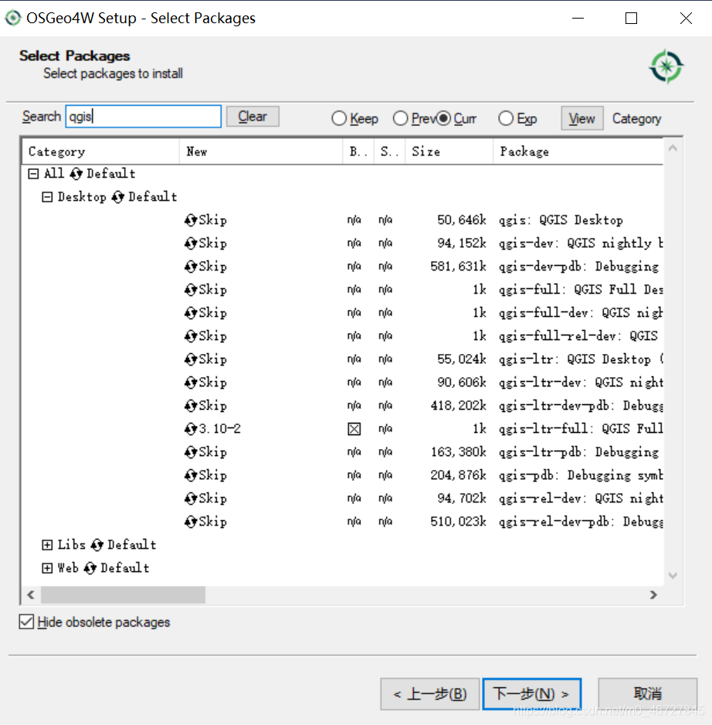The width and height of the screenshot is (712, 725).
Task: Click the 3.10-2 version text
Action: tap(220, 429)
